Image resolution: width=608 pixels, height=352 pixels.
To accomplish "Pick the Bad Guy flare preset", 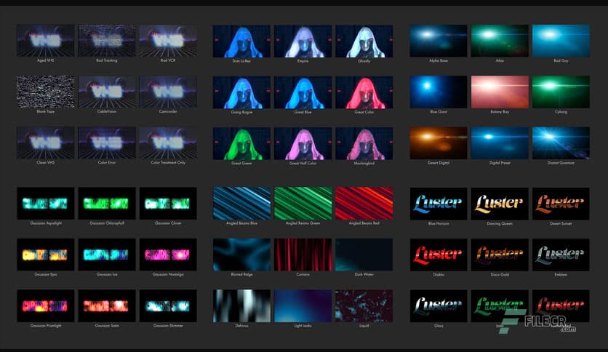I will [561, 41].
